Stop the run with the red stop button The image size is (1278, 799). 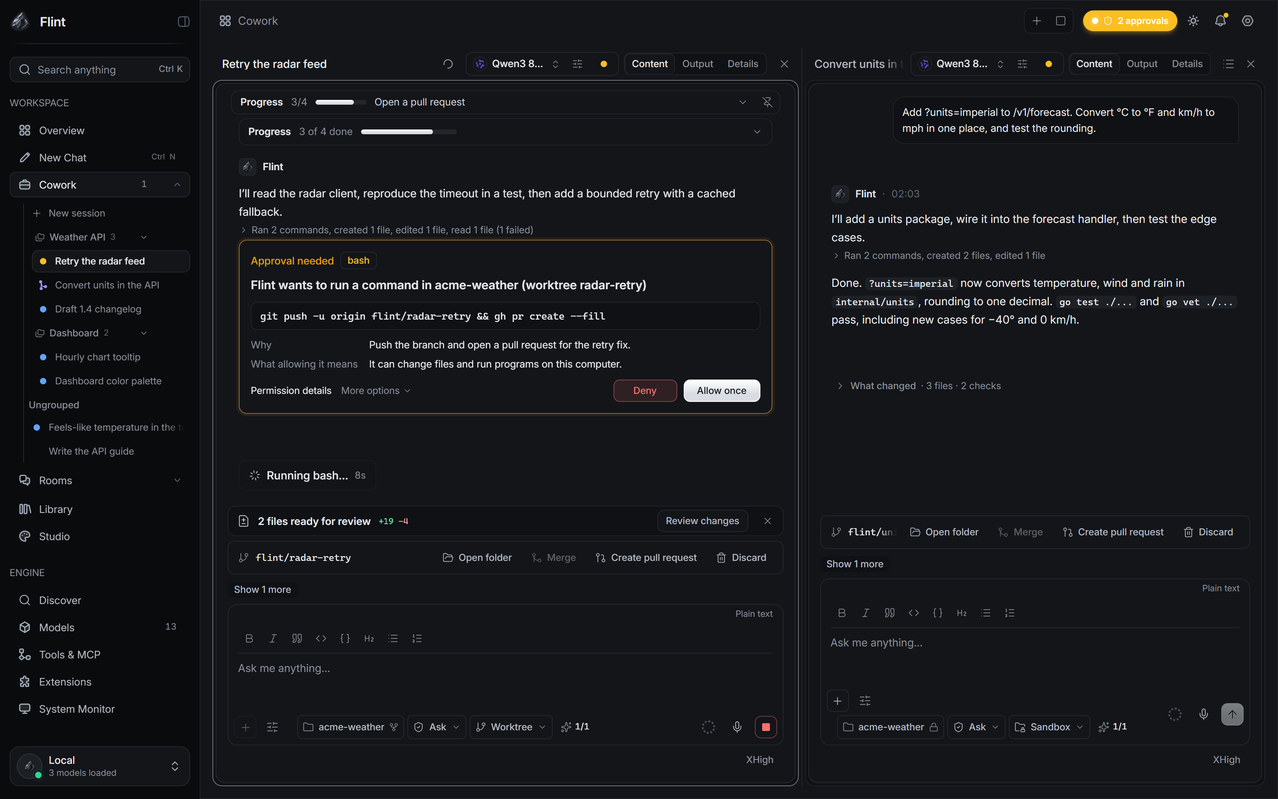click(766, 727)
